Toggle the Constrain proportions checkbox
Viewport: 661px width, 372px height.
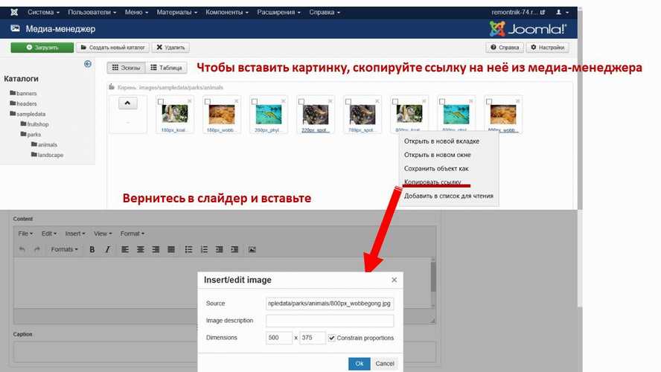[332, 338]
